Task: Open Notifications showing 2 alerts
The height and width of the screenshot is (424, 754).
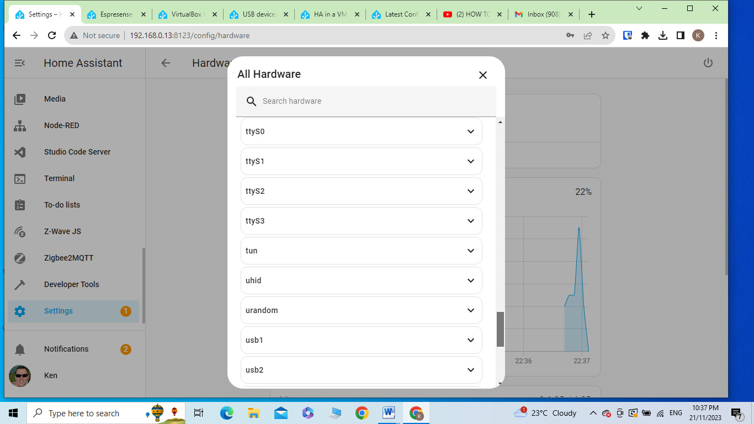Action: coord(66,349)
